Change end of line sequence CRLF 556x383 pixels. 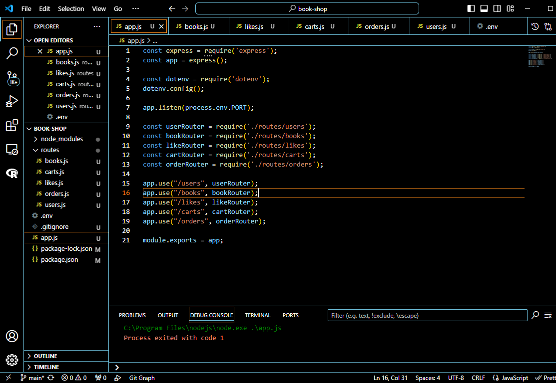[x=478, y=378]
